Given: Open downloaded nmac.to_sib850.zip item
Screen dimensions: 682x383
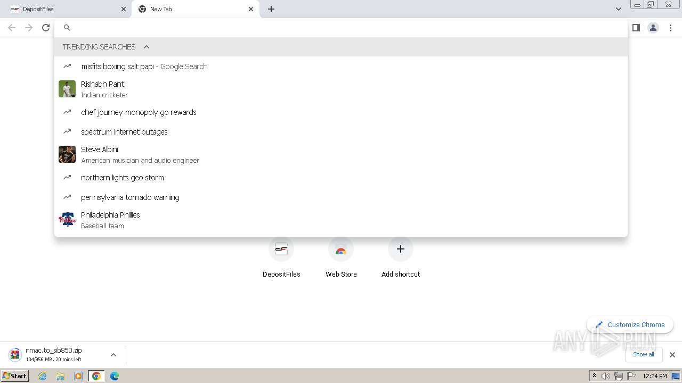Looking at the screenshot, I should pos(53,355).
